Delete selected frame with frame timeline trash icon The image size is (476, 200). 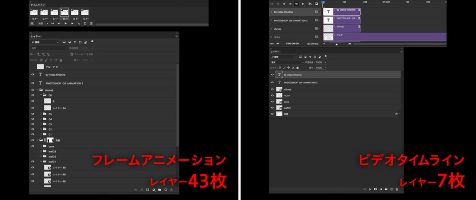[x=91, y=23]
